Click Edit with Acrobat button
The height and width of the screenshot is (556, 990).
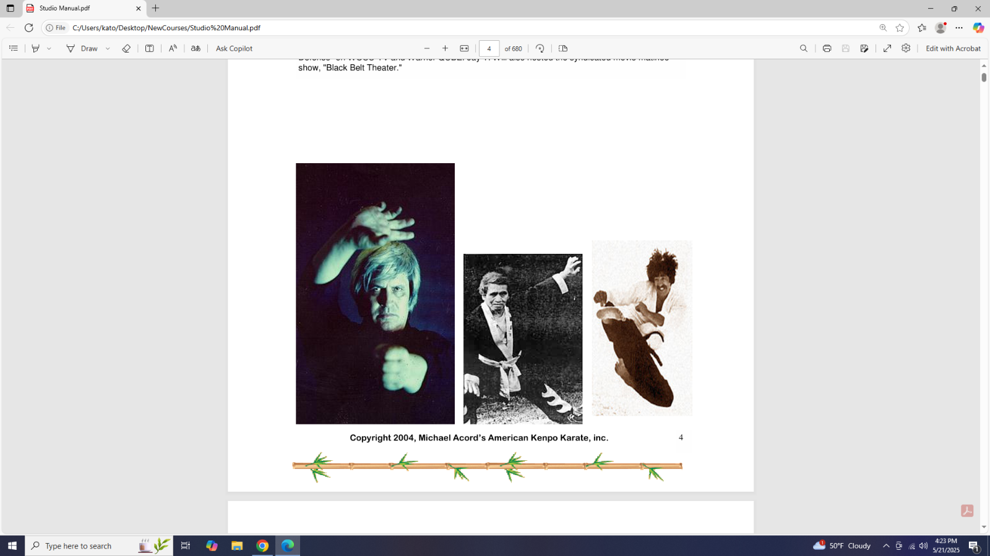[x=953, y=48]
